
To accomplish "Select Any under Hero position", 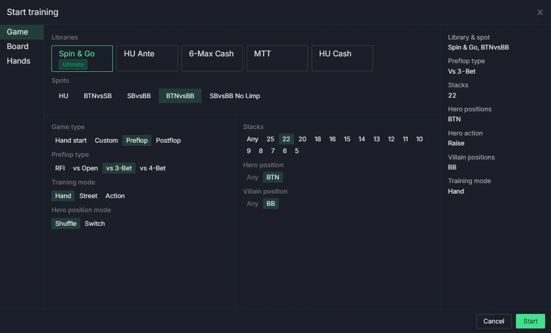I will point(253,177).
